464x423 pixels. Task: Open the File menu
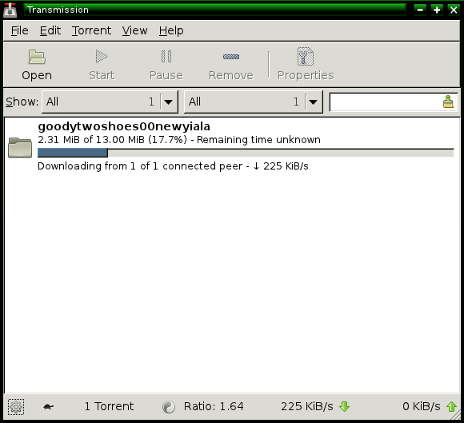pyautogui.click(x=19, y=30)
